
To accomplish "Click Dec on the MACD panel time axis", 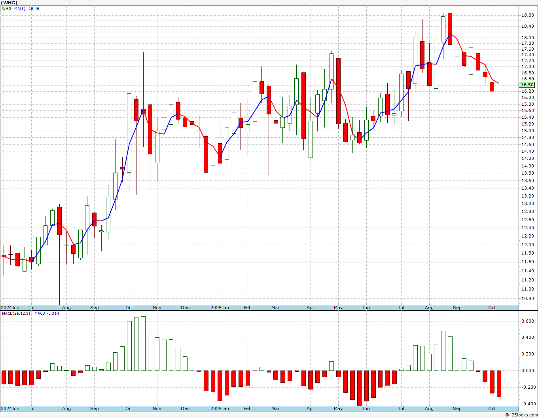I will 185,408.
